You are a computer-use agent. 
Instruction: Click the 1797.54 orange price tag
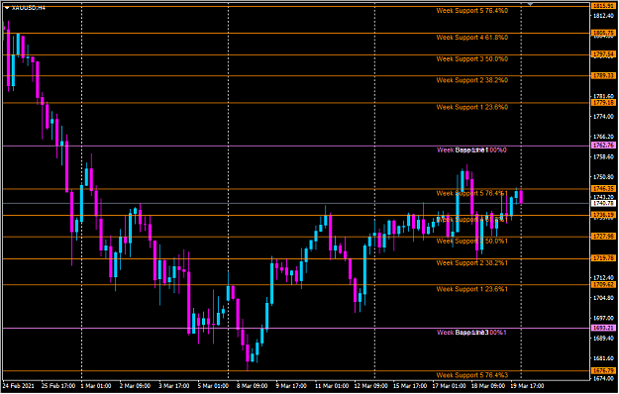point(603,54)
